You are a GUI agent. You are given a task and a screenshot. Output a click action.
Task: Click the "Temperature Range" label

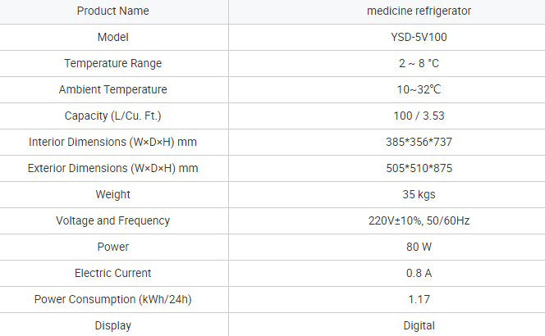[x=113, y=63]
